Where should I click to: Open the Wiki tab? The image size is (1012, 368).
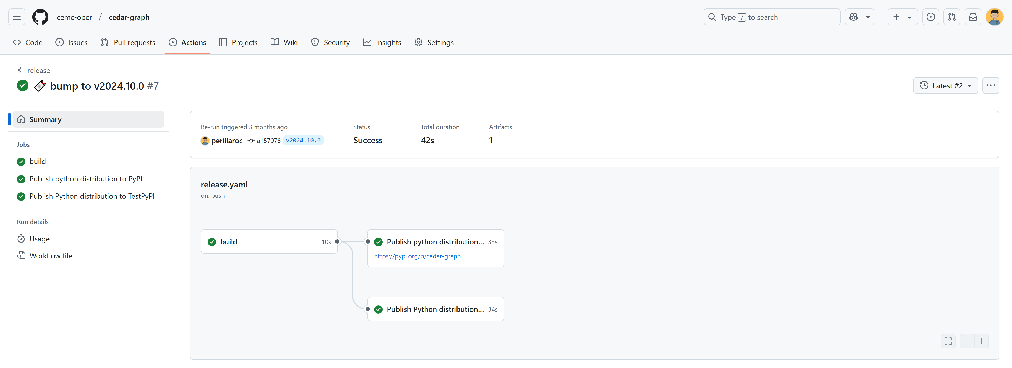pyautogui.click(x=284, y=42)
